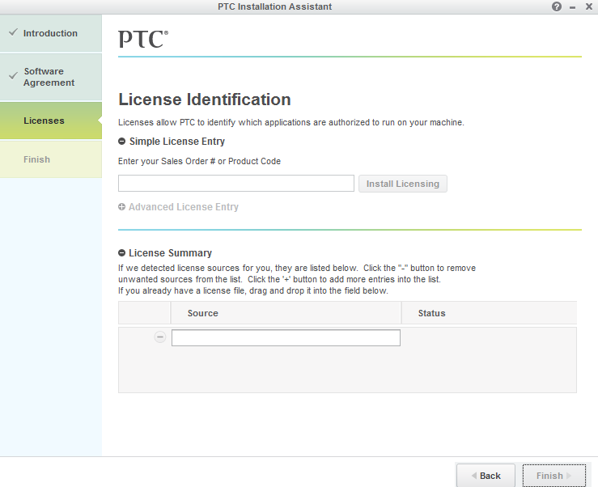Open the help question mark icon
This screenshot has width=598, height=487.
tap(557, 6)
